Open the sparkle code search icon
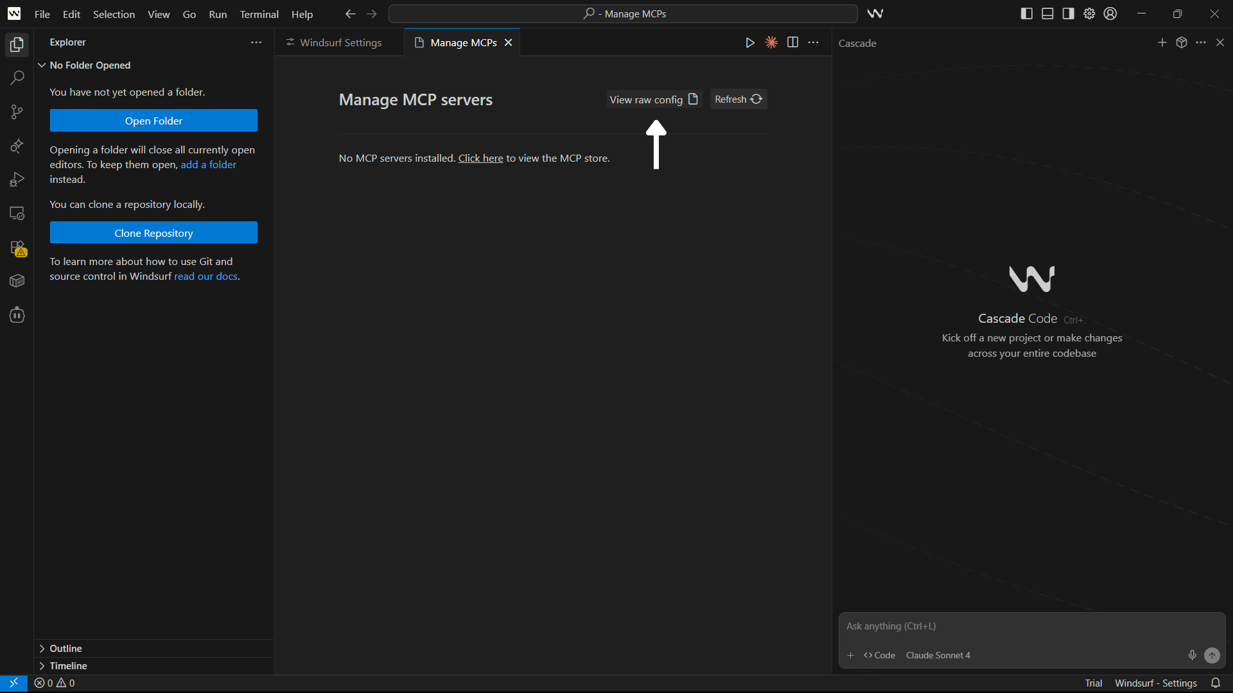The image size is (1233, 693). coord(17,146)
